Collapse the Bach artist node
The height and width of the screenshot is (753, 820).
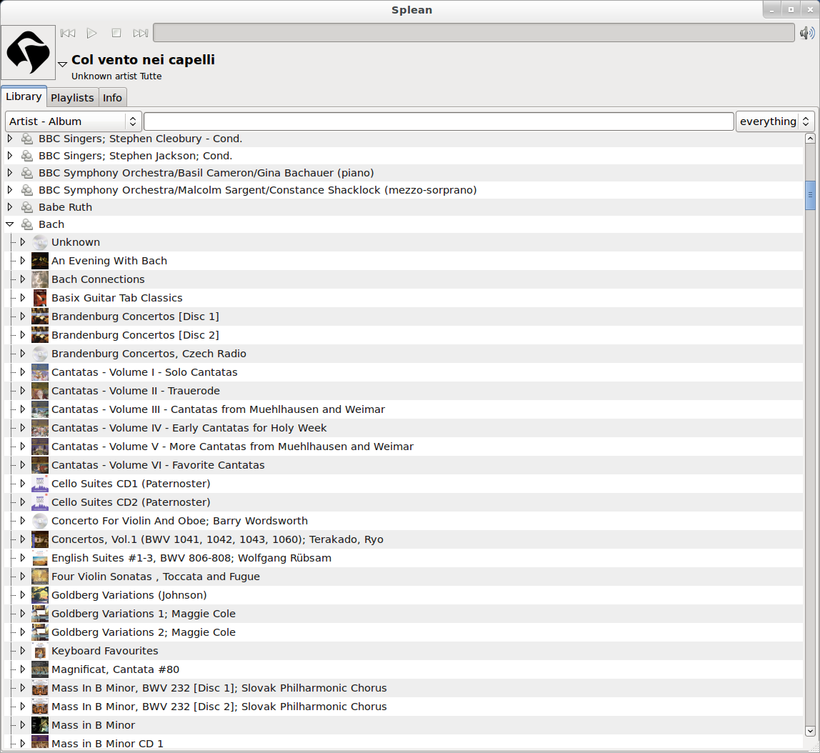click(x=10, y=224)
